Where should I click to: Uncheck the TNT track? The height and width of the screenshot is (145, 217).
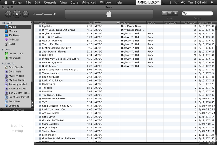click(40, 102)
